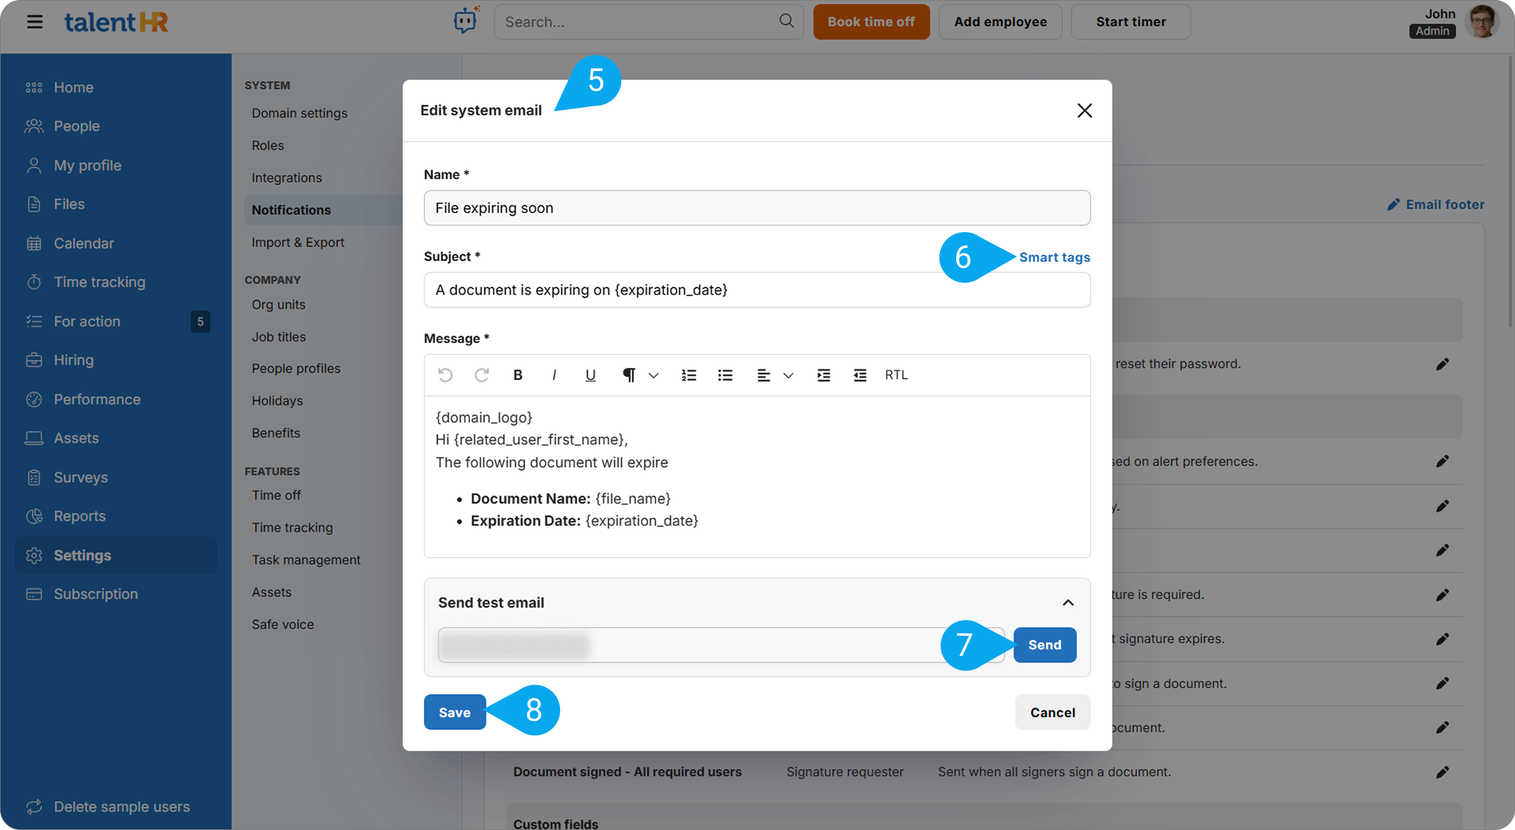Toggle italic text formatting
The width and height of the screenshot is (1515, 830).
[554, 375]
